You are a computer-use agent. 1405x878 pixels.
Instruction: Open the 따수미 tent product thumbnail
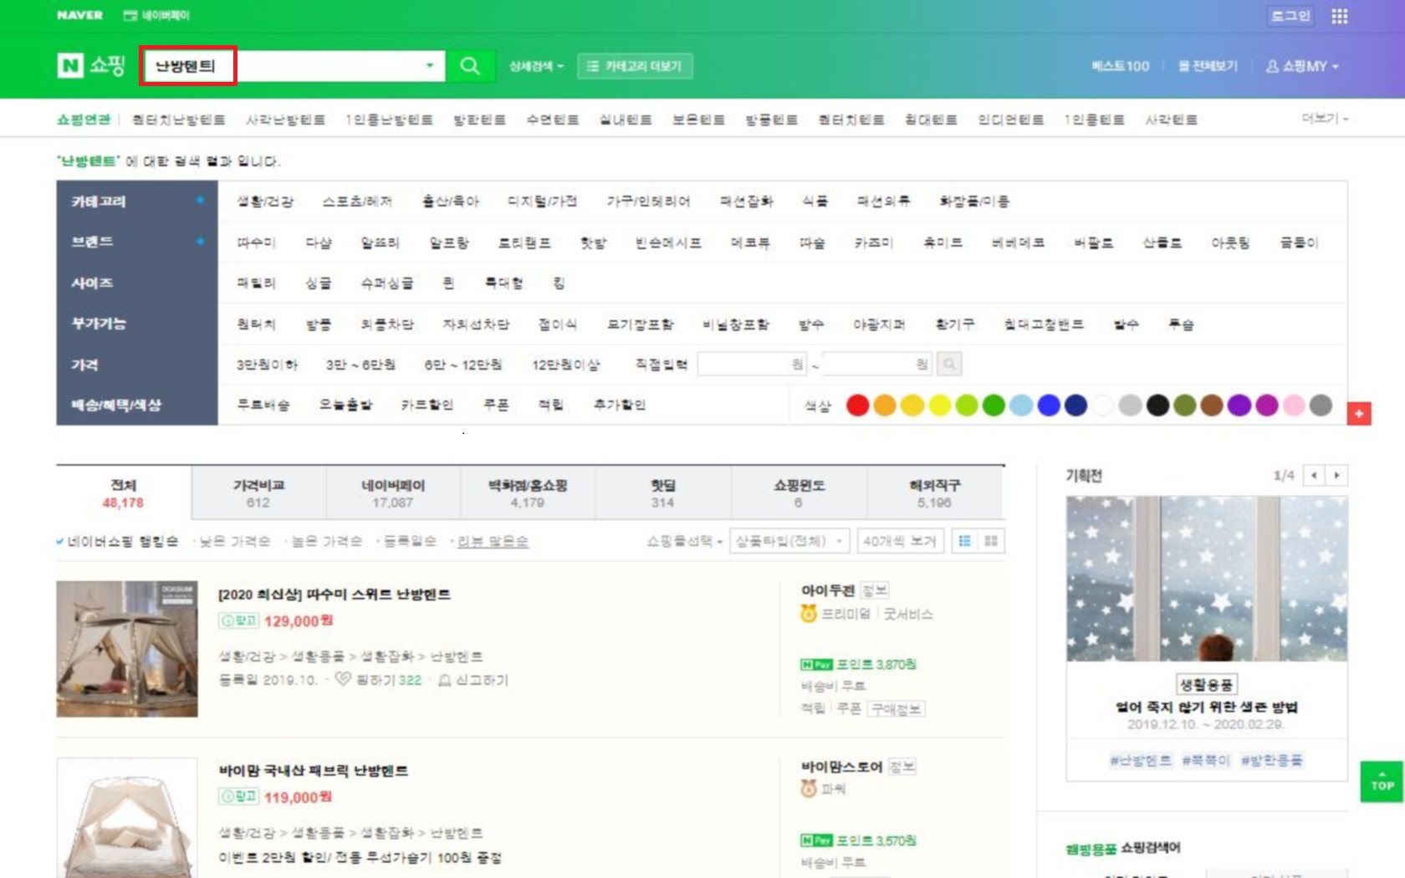(x=127, y=649)
